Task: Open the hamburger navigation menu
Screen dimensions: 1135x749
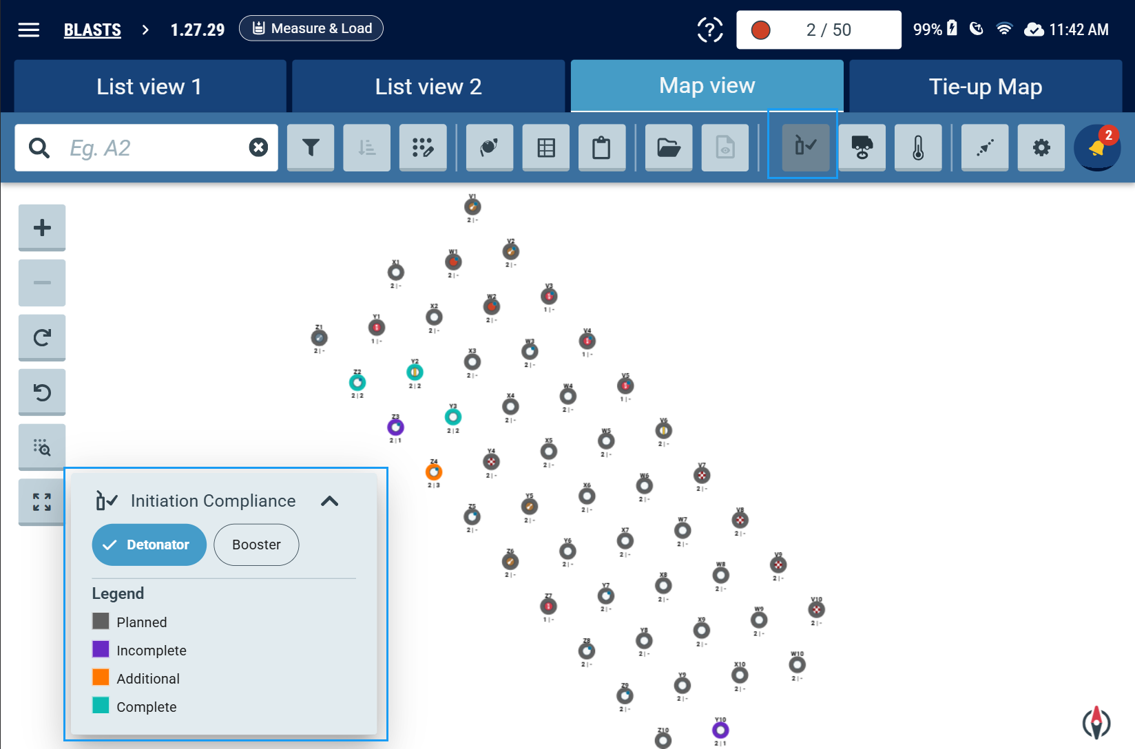Action: tap(29, 30)
